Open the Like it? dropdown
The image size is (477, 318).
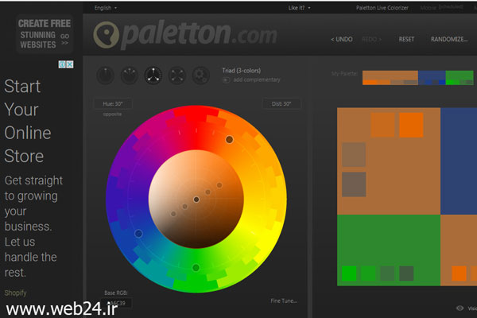pos(300,8)
